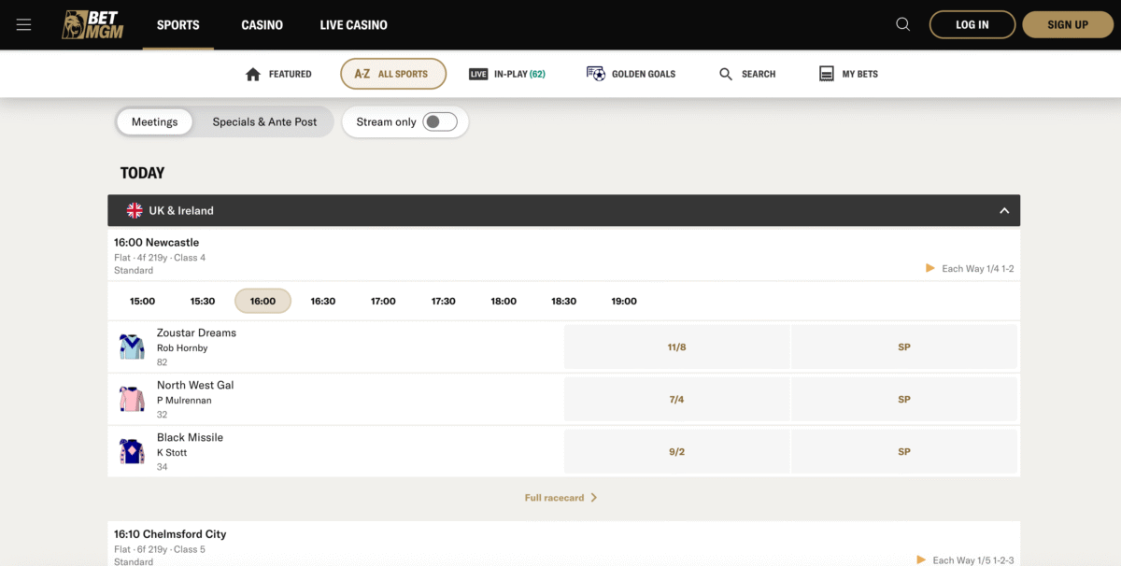
Task: Switch to Specials & Ante Post
Action: point(264,121)
